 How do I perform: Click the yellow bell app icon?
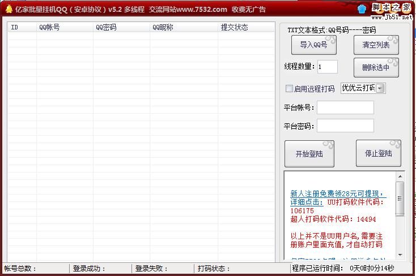click(9, 9)
